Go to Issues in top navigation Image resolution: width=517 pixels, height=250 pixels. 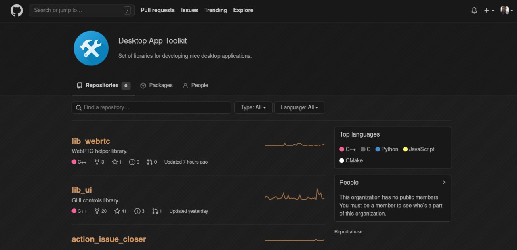[x=189, y=10]
